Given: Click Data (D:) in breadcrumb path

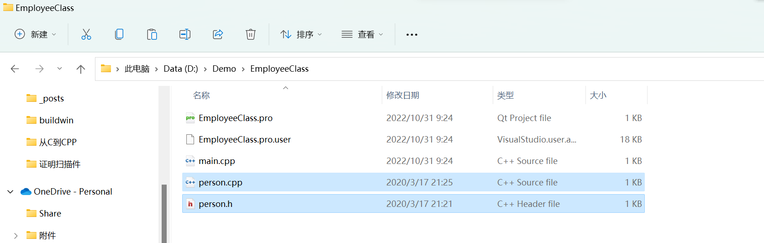Looking at the screenshot, I should point(181,69).
